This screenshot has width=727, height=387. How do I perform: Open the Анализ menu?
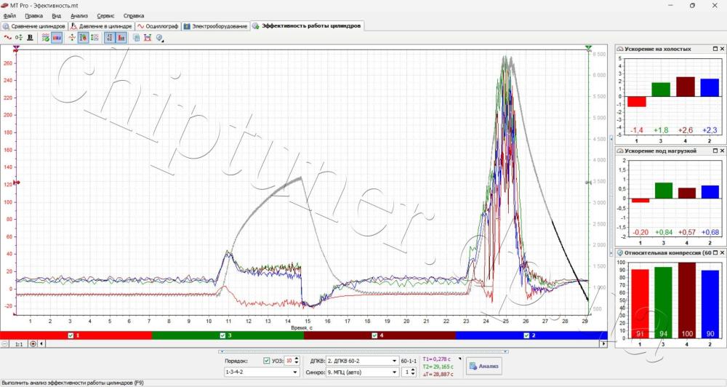point(79,16)
